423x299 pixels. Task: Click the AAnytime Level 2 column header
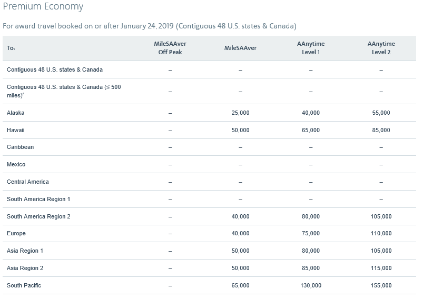[381, 48]
